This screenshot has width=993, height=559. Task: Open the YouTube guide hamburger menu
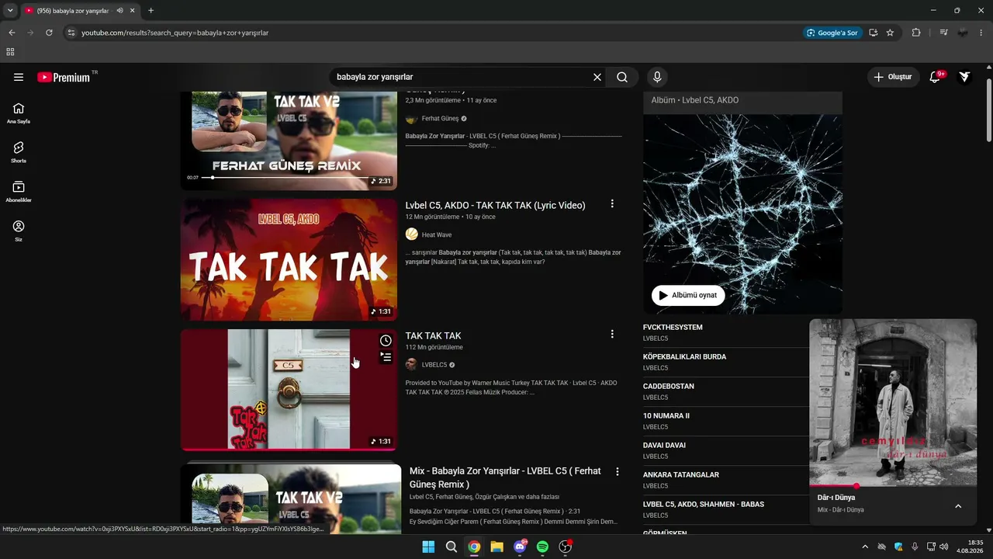click(19, 77)
